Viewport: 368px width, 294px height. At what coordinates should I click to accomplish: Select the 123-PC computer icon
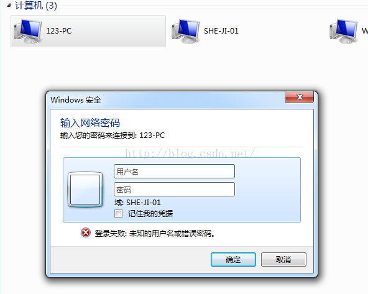tap(28, 31)
